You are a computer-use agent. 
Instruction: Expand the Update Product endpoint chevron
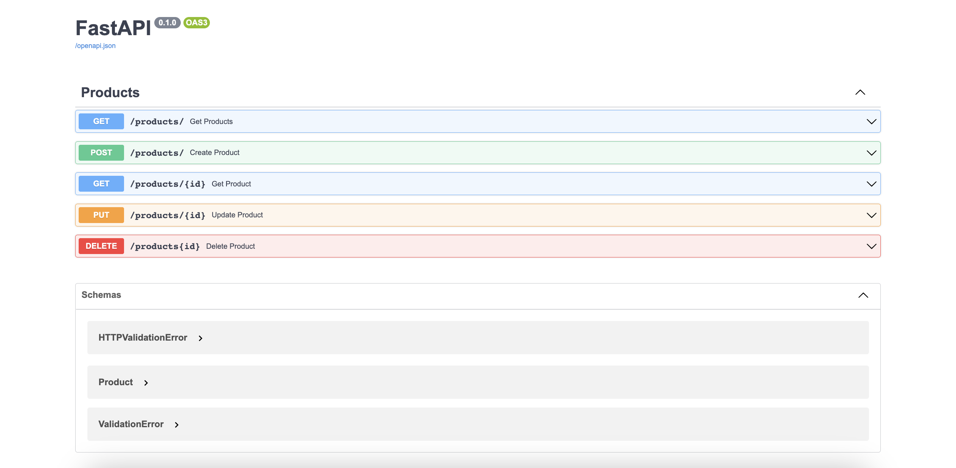[x=871, y=215]
